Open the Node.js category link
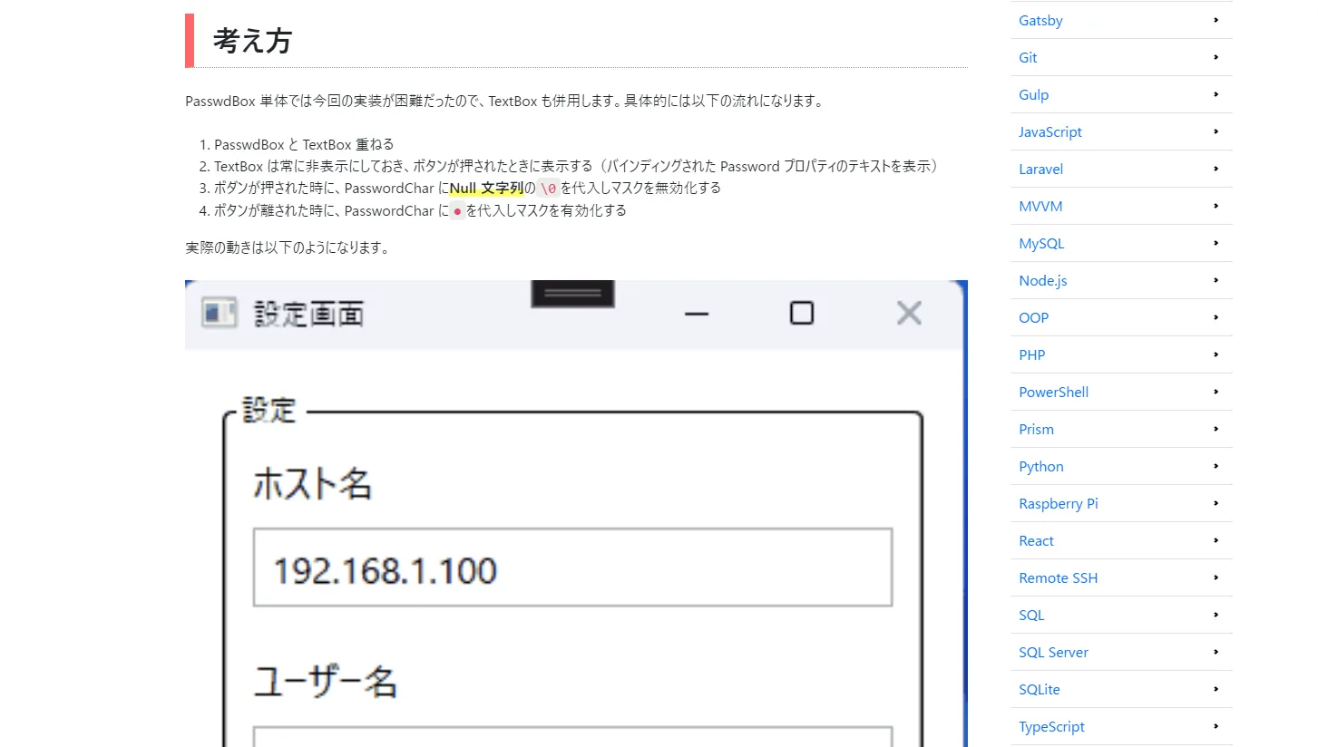Viewport: 1318px width, 747px height. click(x=1043, y=280)
